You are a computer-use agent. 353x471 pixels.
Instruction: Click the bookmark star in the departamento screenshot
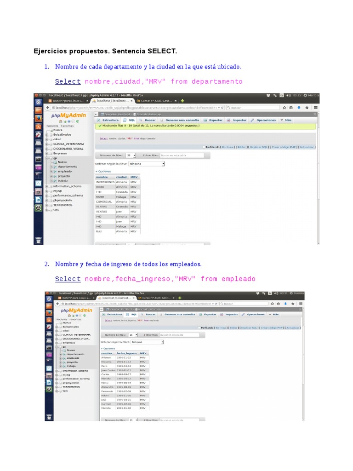coord(284,108)
